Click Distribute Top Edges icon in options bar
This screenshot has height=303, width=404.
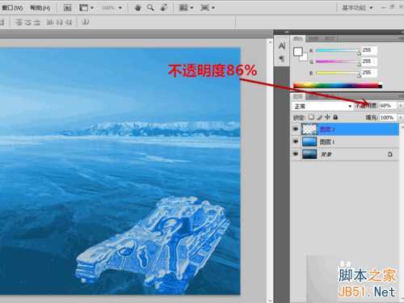coord(19,23)
